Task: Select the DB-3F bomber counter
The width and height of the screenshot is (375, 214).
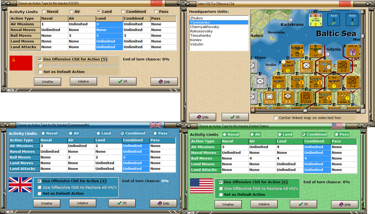Action: pos(325,98)
